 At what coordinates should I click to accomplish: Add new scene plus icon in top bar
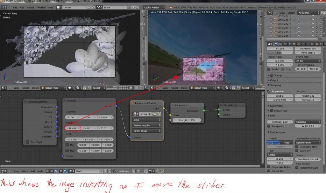pos(133,7)
